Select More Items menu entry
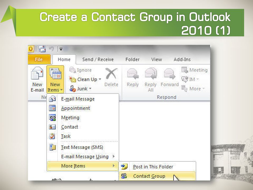Screen dimensions: 253x190 [x=83, y=166]
